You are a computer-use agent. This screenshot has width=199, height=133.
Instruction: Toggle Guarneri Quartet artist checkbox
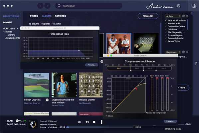pyautogui.click(x=166, y=38)
